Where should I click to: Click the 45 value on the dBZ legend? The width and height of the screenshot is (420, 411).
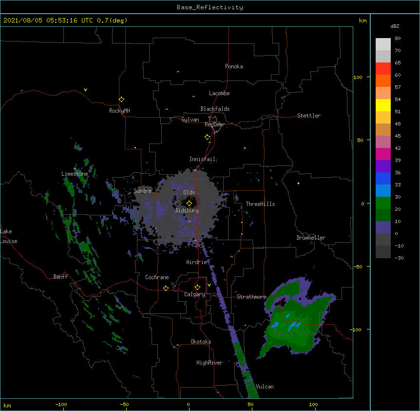pyautogui.click(x=398, y=136)
